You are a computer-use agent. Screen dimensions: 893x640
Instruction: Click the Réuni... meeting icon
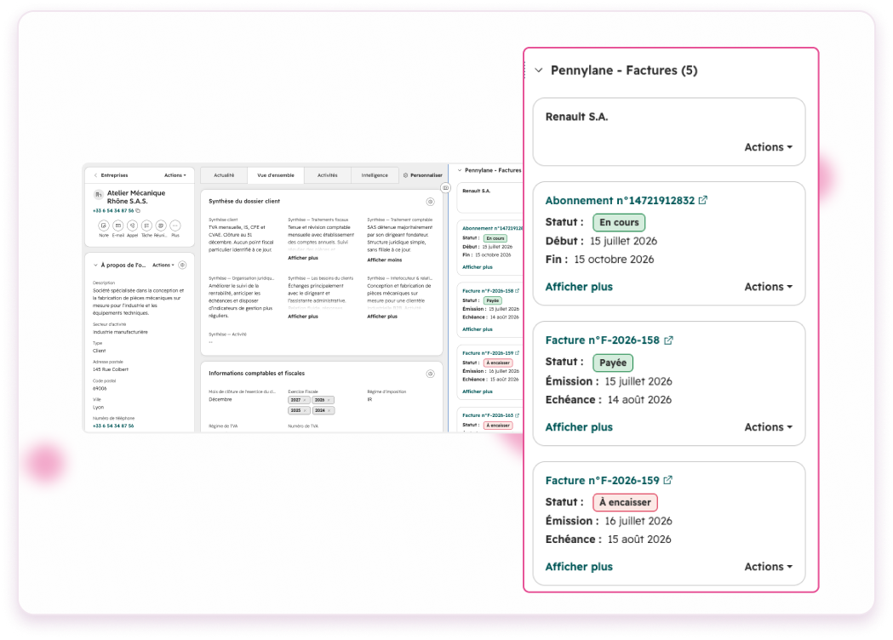(161, 226)
